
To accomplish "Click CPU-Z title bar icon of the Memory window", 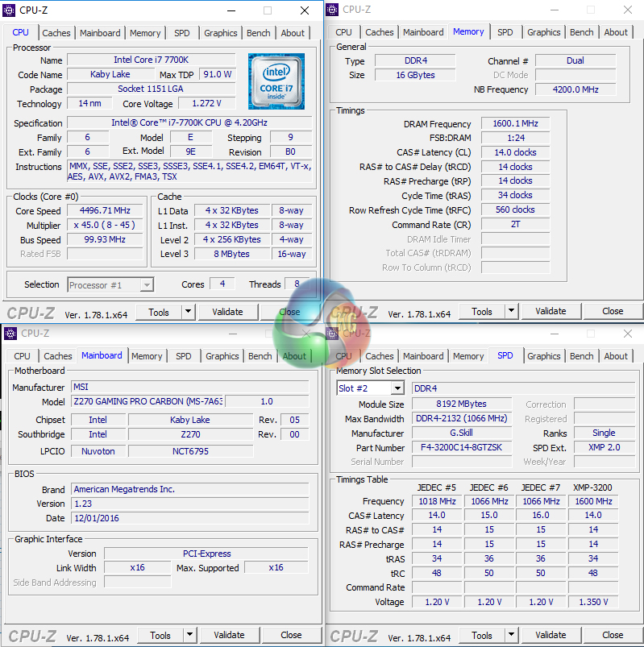I will point(332,10).
